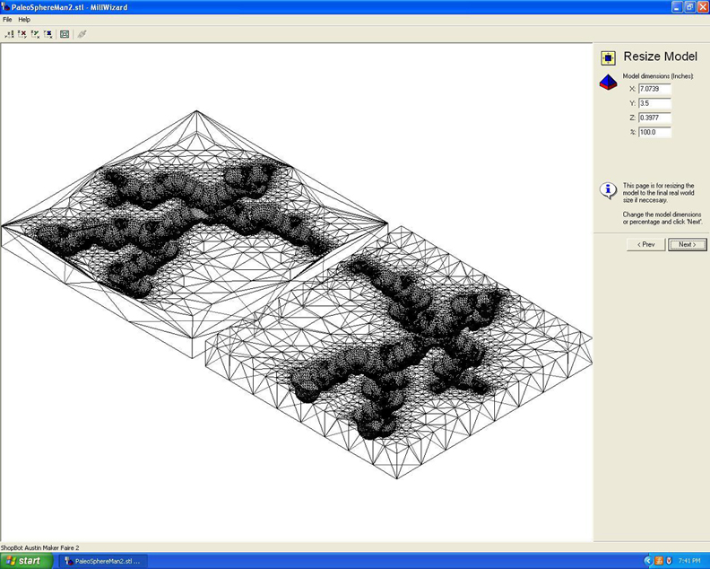Viewport: 710px width, 569px height.
Task: Click the Z dimension field showing 0.3977
Action: (654, 118)
